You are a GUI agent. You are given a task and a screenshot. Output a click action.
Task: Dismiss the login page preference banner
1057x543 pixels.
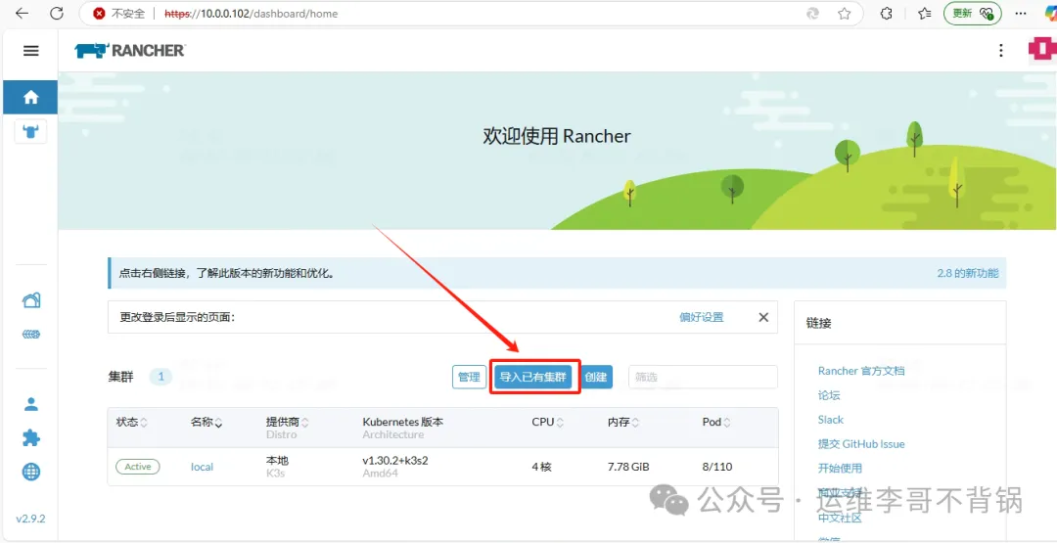tap(763, 317)
